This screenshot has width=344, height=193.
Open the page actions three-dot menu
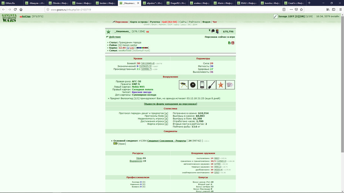tap(291, 9)
